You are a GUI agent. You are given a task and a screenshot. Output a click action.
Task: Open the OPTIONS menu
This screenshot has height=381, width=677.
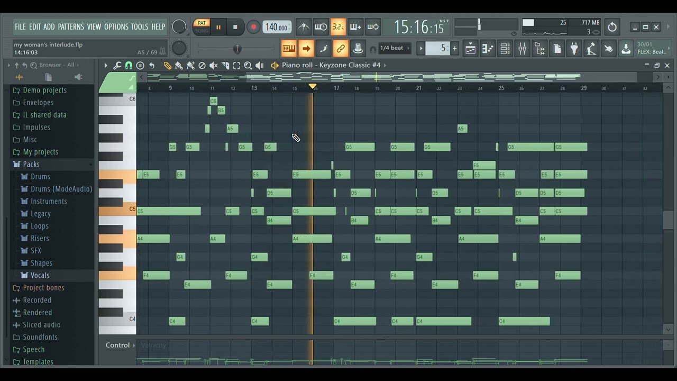[x=116, y=26]
